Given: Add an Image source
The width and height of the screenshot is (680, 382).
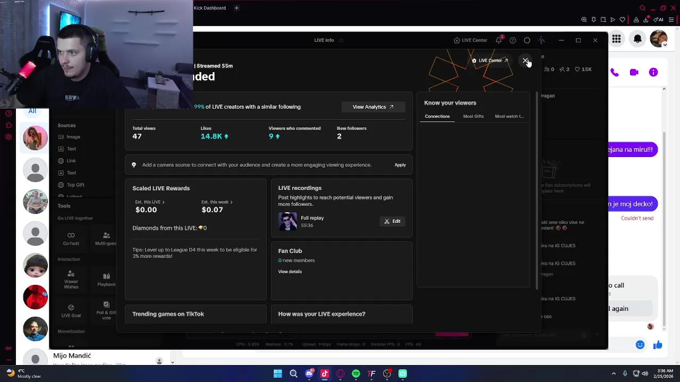Looking at the screenshot, I should (69, 137).
